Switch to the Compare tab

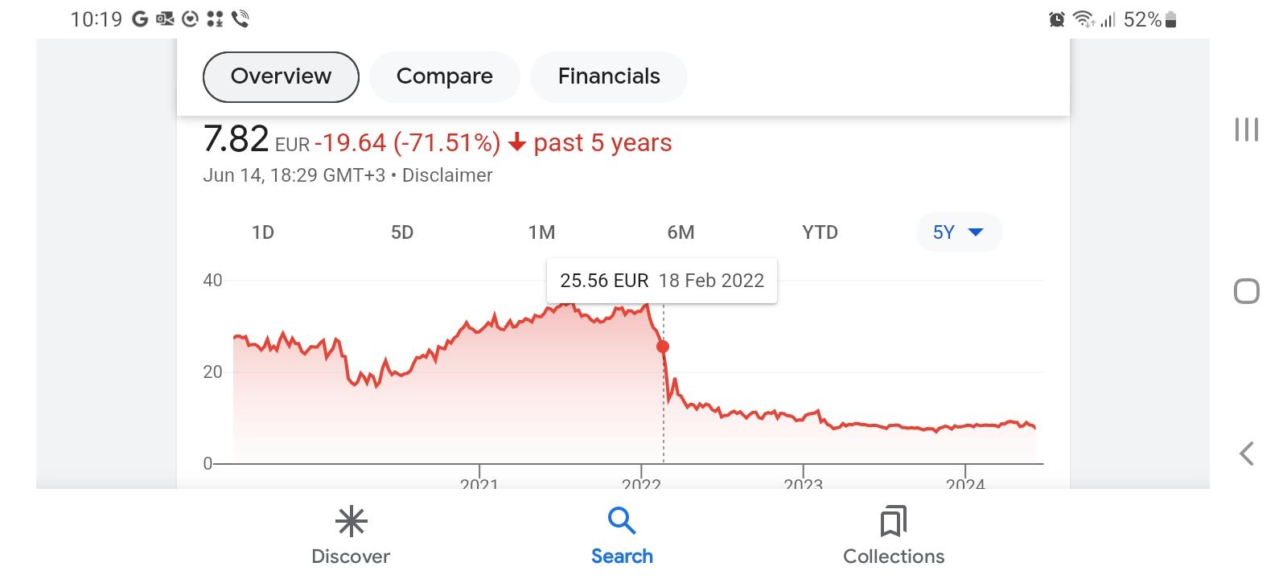tap(445, 76)
